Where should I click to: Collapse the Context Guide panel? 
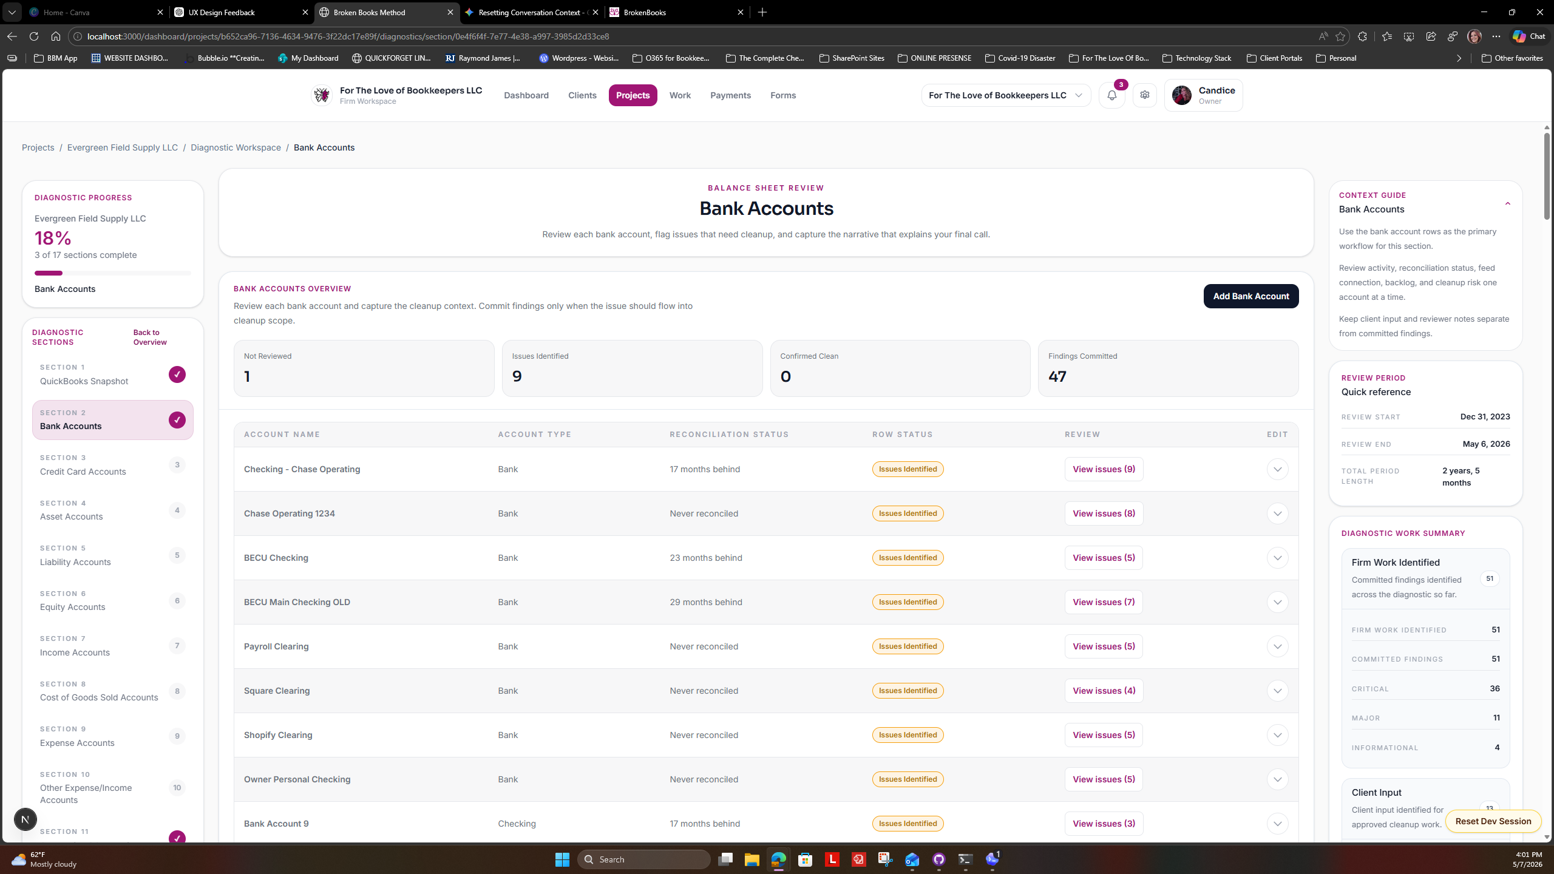tap(1508, 203)
